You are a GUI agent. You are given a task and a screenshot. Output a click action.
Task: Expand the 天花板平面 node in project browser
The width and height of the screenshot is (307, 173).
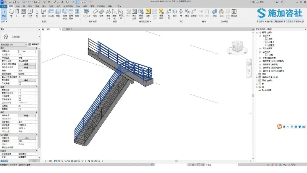[x=260, y=48]
